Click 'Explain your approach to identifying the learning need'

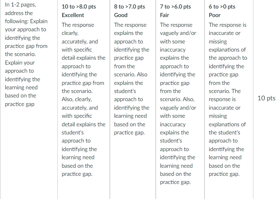tap(22, 75)
